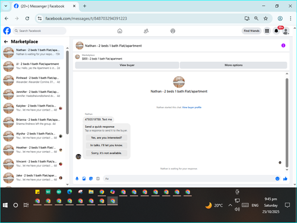297x223 pixels.
Task: Open the Chrome three-dot menu
Action: pyautogui.click(x=290, y=18)
